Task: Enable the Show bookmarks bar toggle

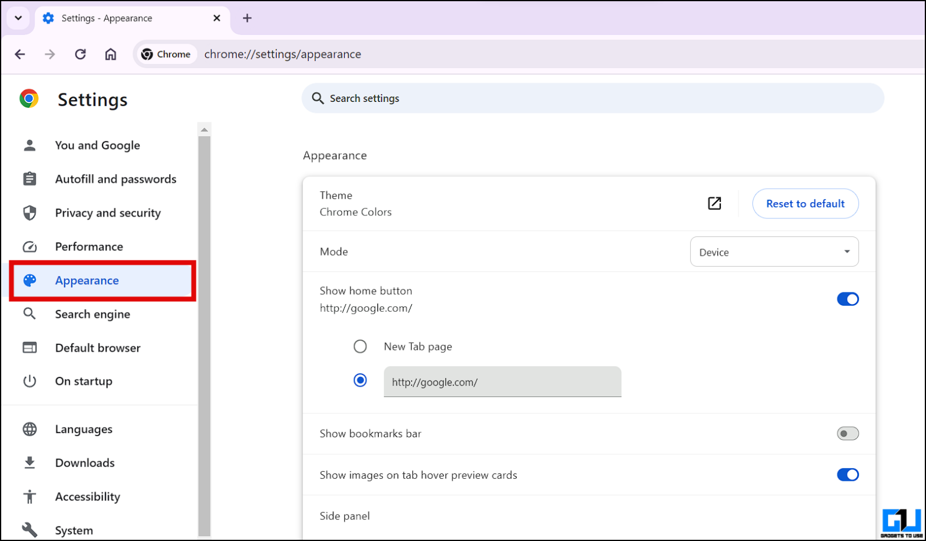Action: 848,433
